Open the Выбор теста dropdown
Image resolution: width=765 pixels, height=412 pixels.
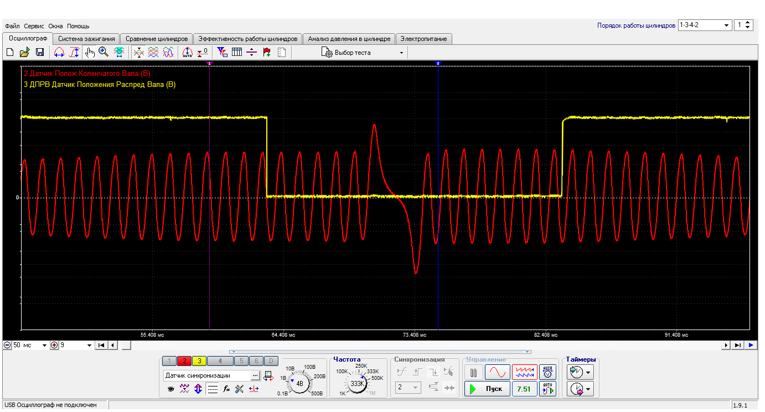(363, 53)
